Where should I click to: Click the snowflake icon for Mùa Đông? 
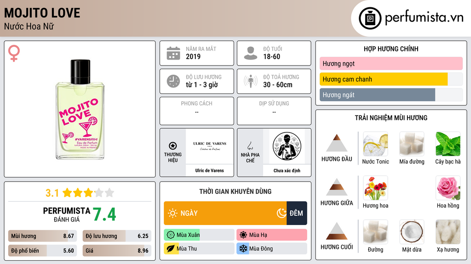click(243, 249)
